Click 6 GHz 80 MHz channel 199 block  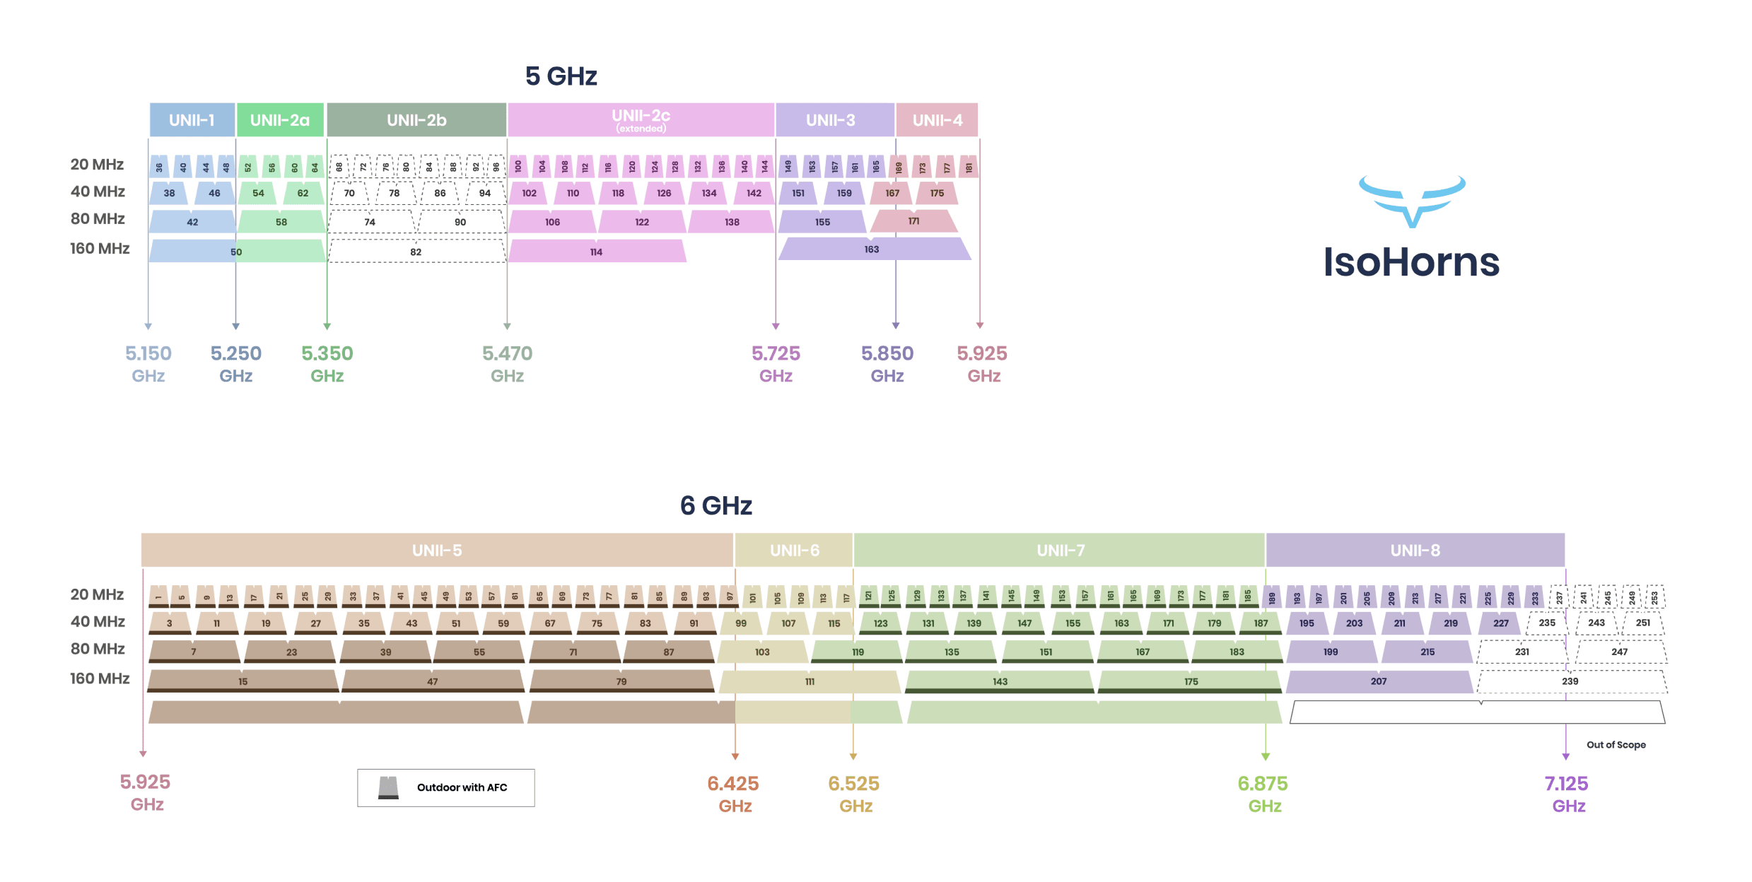click(1331, 651)
